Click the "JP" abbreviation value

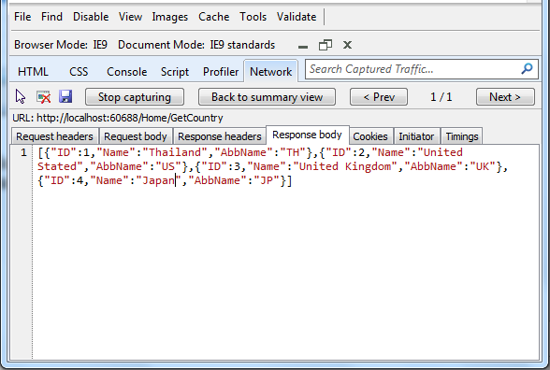click(267, 180)
